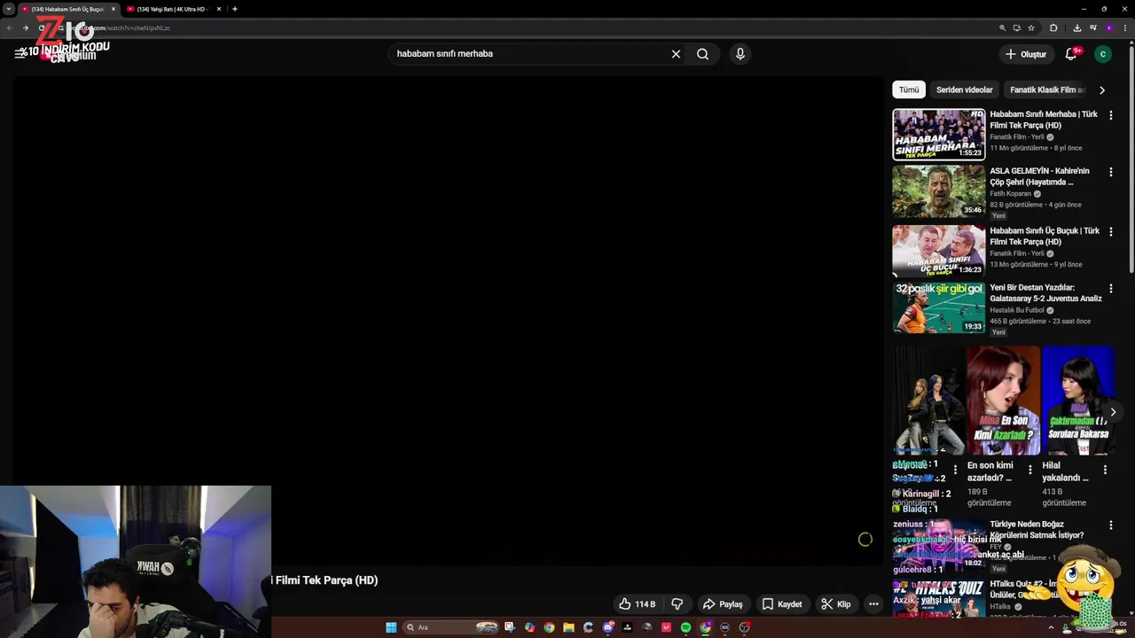This screenshot has width=1135, height=638.
Task: Open Chrome tab search dropdown
Action: (8, 9)
